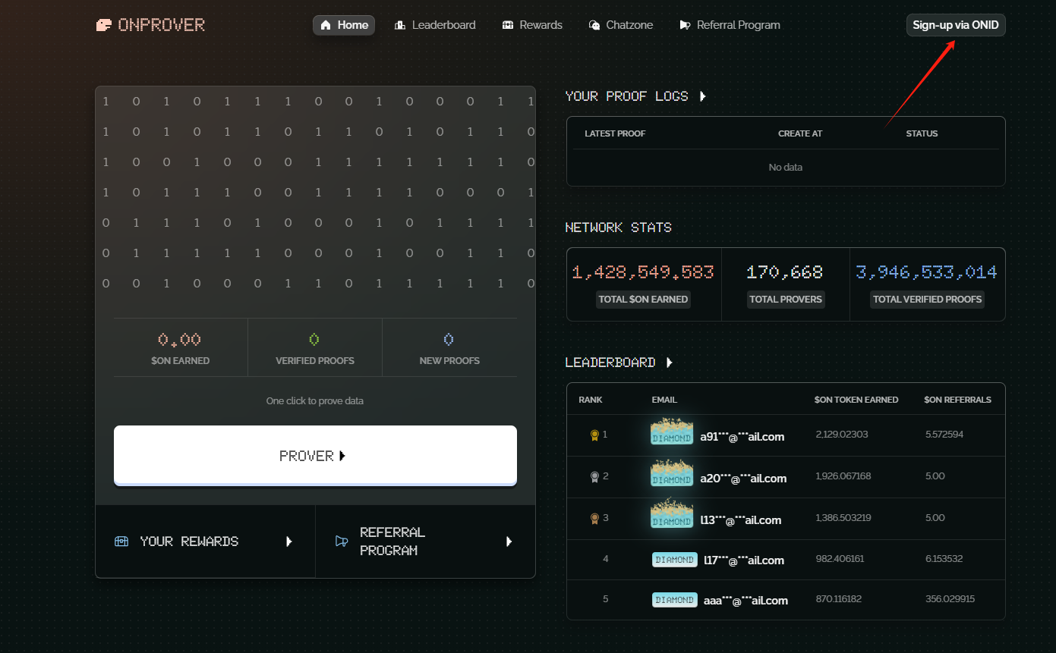
Task: Open Referral Program panel arrow
Action: (509, 542)
